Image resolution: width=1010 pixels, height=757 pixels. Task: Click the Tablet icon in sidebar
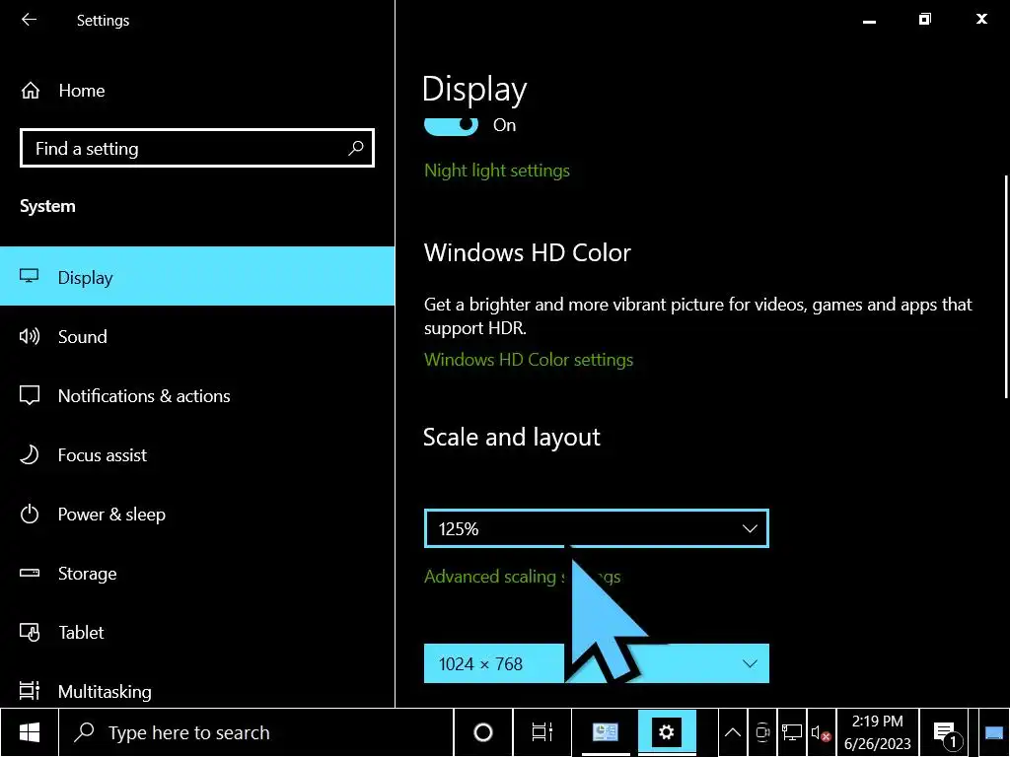29,632
